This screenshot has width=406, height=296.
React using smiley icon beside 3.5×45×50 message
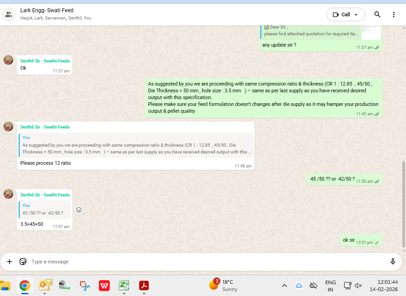[x=79, y=210]
